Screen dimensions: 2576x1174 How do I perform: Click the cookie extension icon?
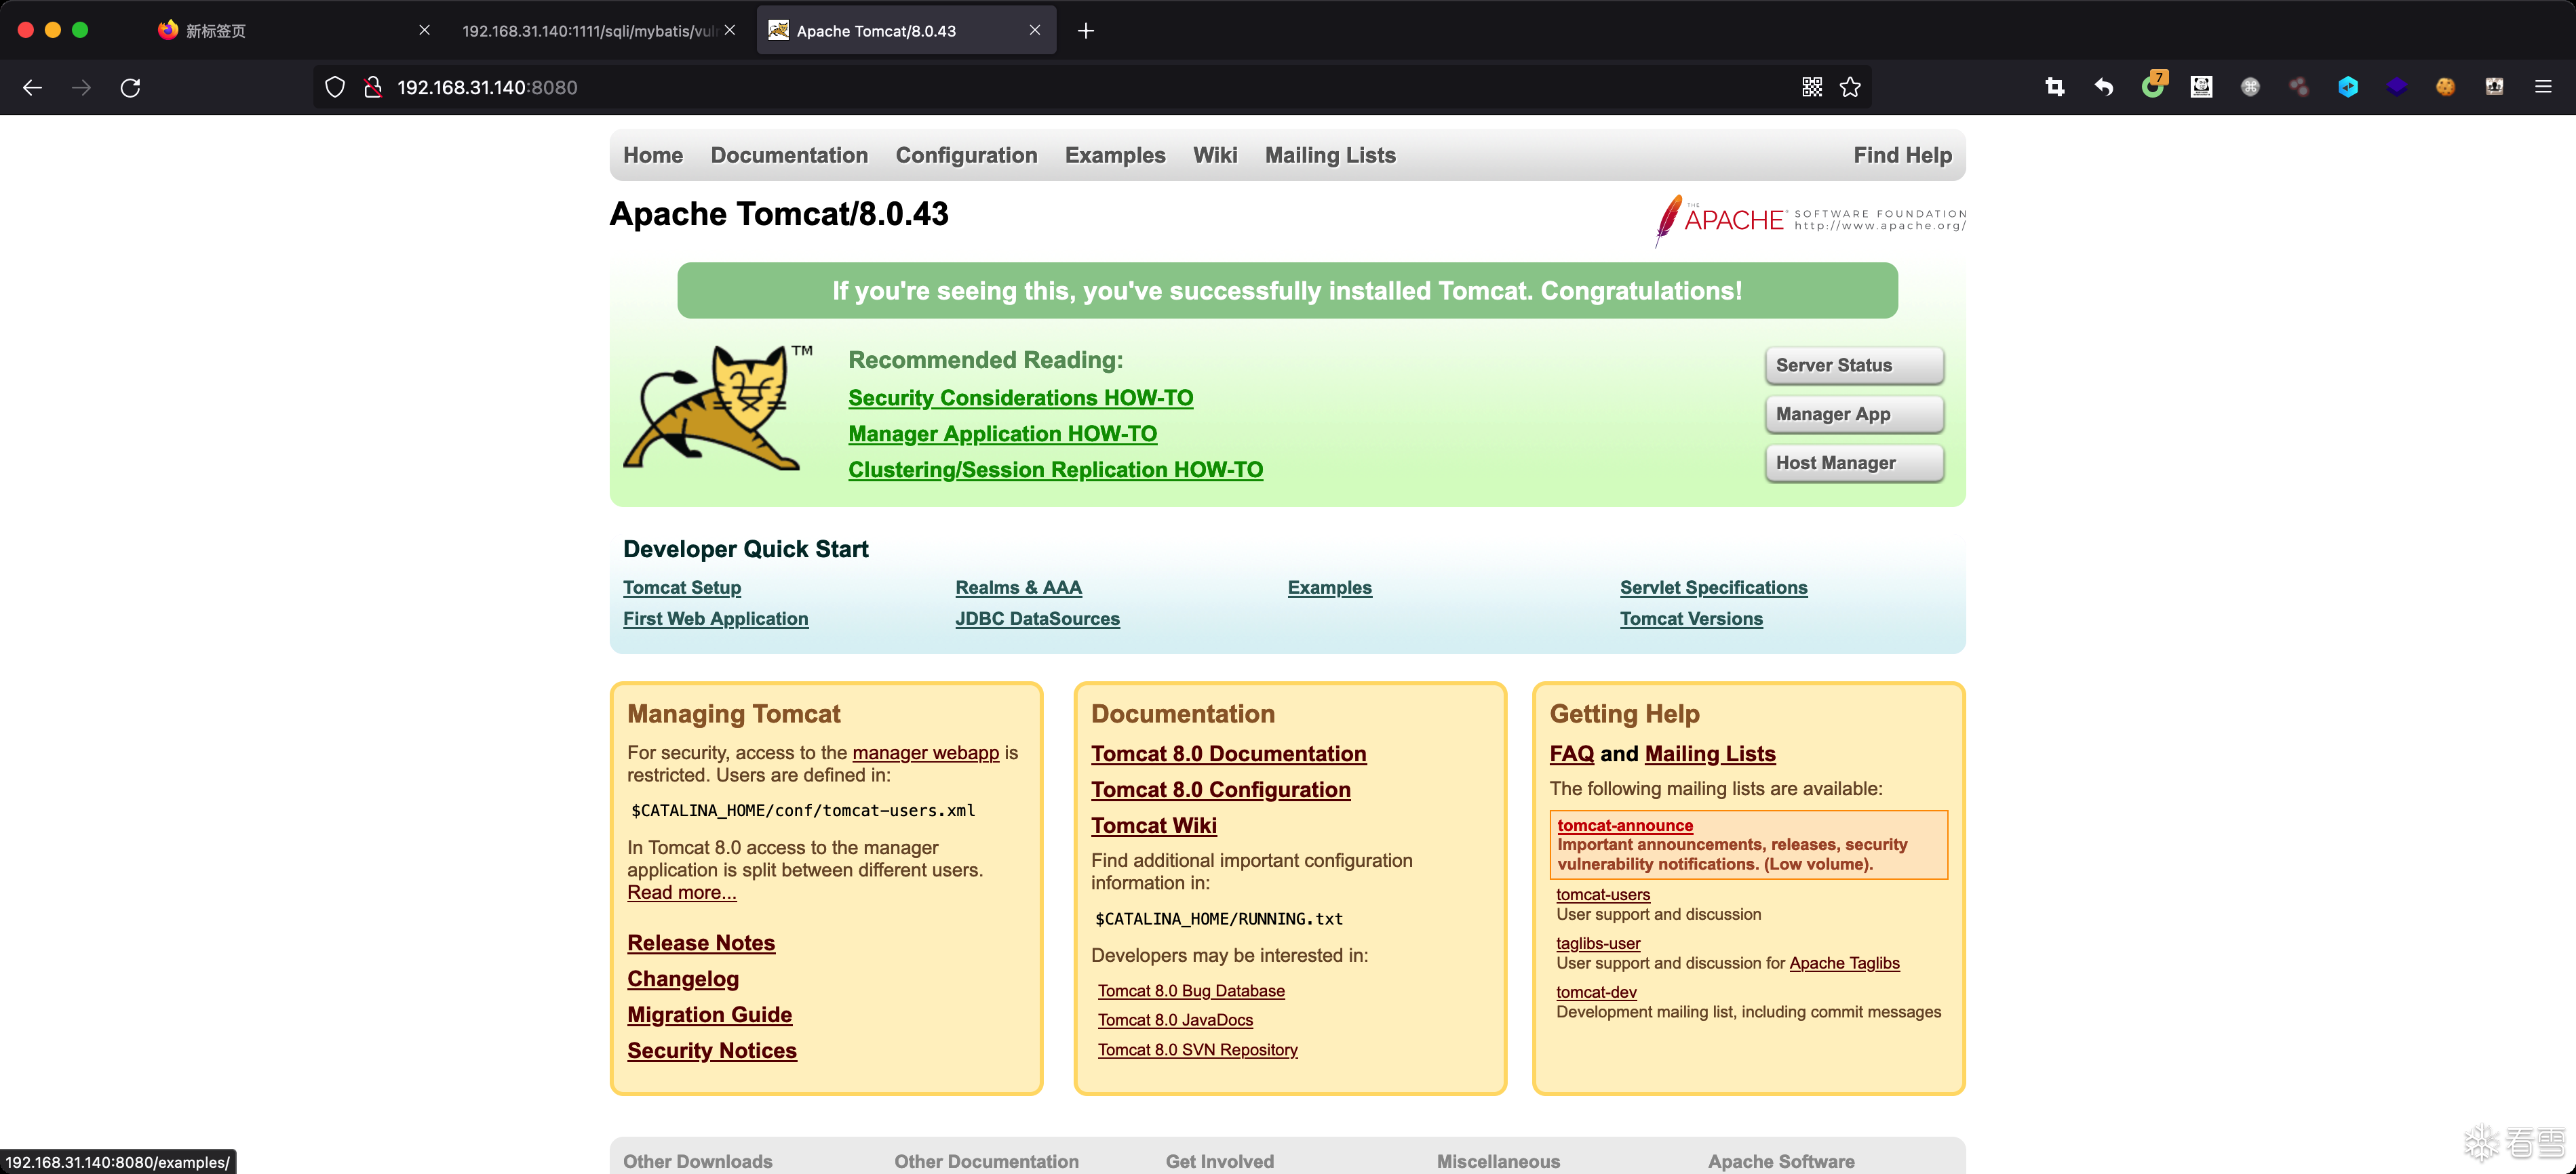[2445, 87]
